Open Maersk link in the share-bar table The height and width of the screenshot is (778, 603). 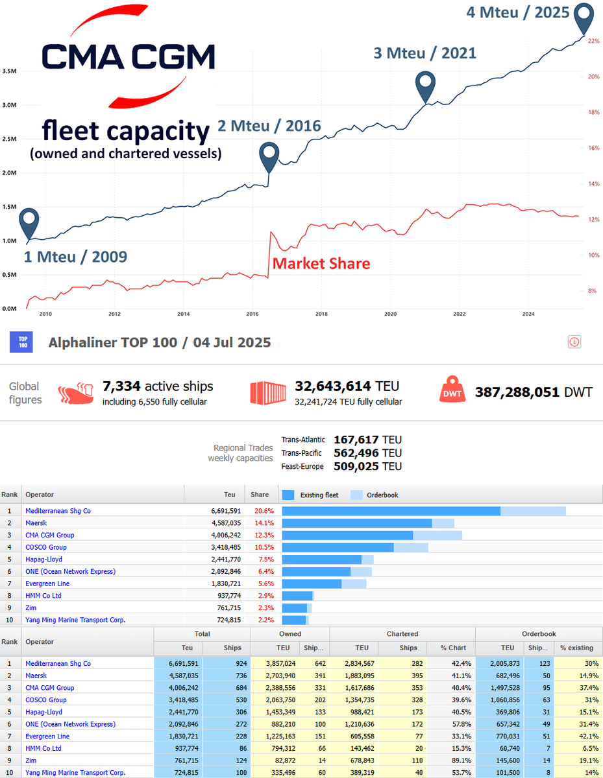(x=36, y=523)
